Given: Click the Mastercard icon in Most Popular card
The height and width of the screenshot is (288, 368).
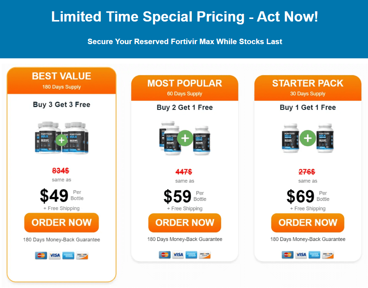Looking at the screenshot, I should point(165,255).
